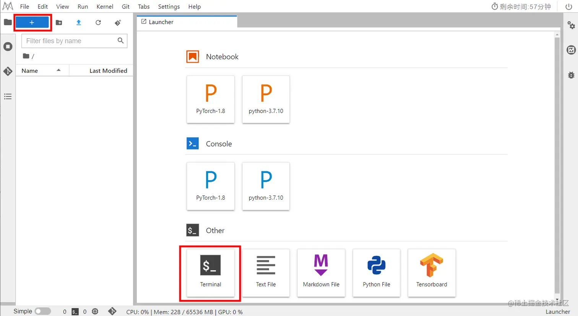The image size is (578, 316).
Task: Click the blue New Launcher plus button
Action: [32, 23]
